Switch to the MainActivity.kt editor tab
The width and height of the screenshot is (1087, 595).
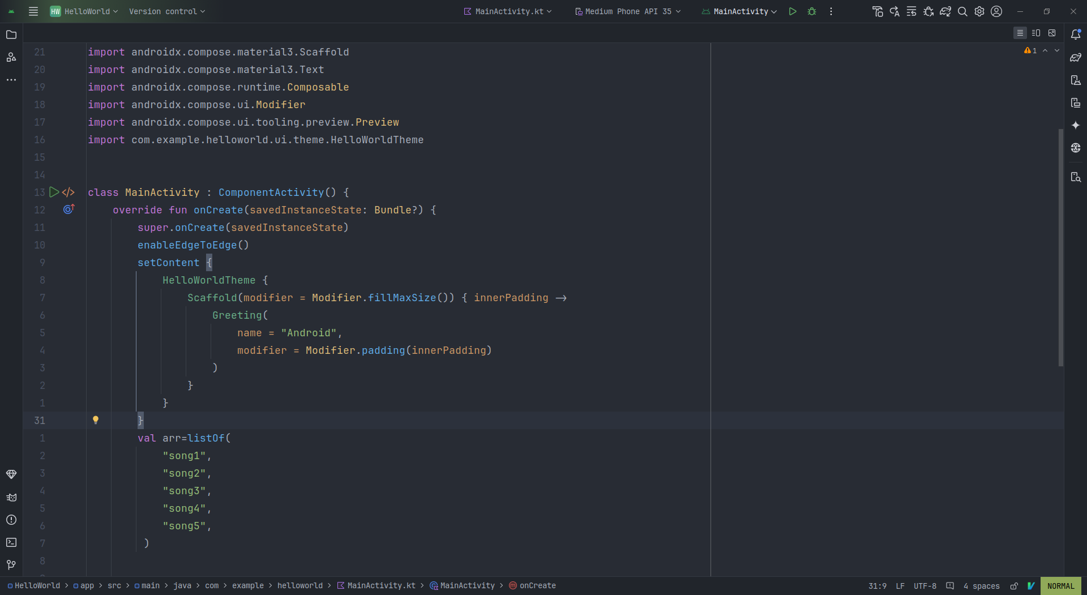point(507,11)
